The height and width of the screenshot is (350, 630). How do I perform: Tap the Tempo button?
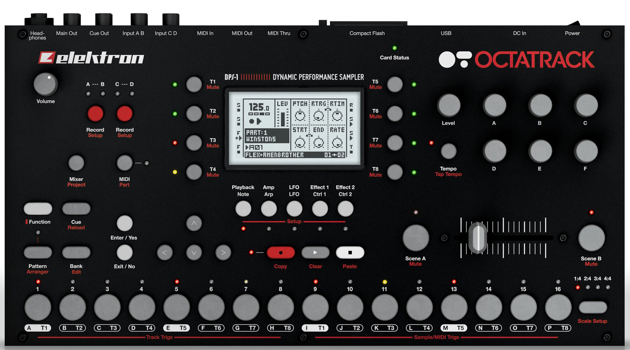click(x=449, y=151)
